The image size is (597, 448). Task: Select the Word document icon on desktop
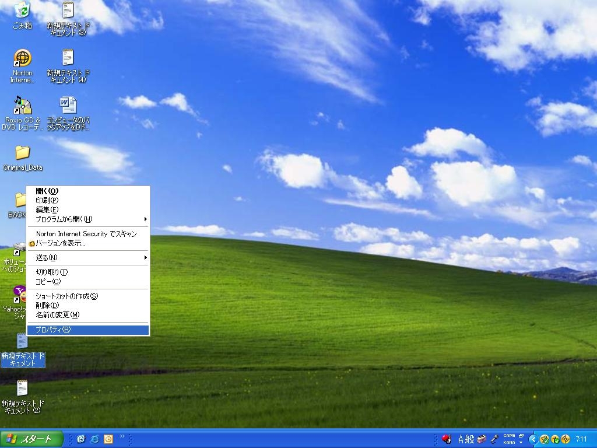[x=68, y=106]
